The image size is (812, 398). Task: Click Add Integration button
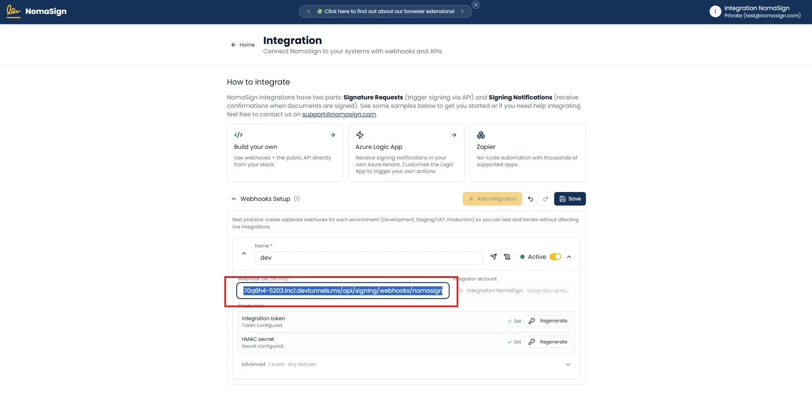pyautogui.click(x=492, y=199)
